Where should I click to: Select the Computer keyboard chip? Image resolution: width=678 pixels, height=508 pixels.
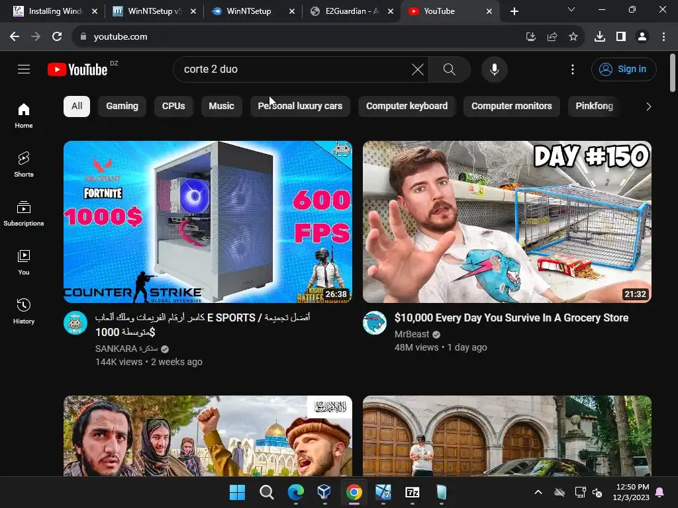point(407,106)
